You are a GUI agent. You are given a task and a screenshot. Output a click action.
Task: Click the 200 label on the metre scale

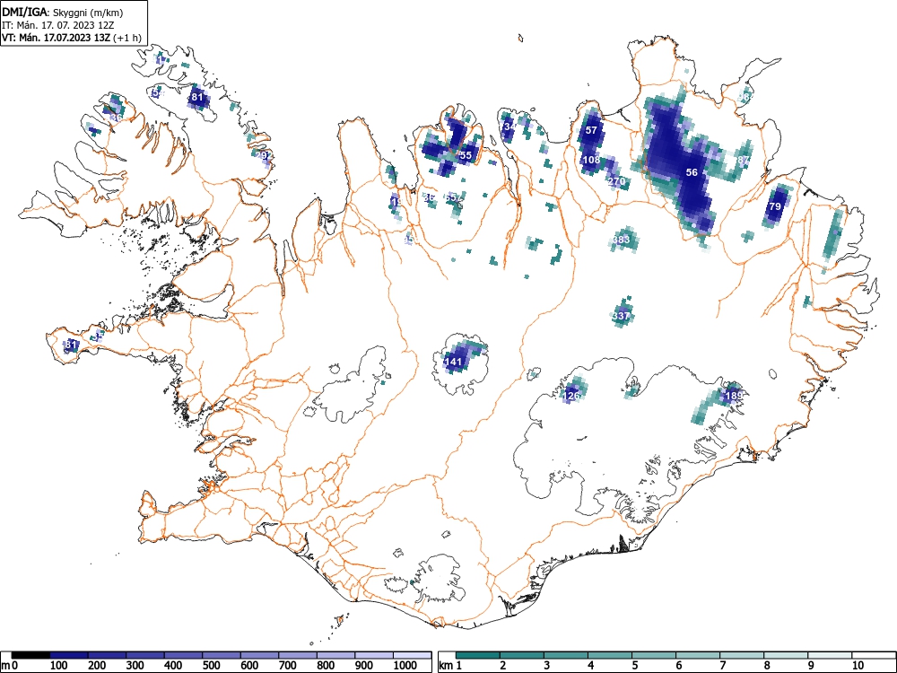pyautogui.click(x=97, y=666)
